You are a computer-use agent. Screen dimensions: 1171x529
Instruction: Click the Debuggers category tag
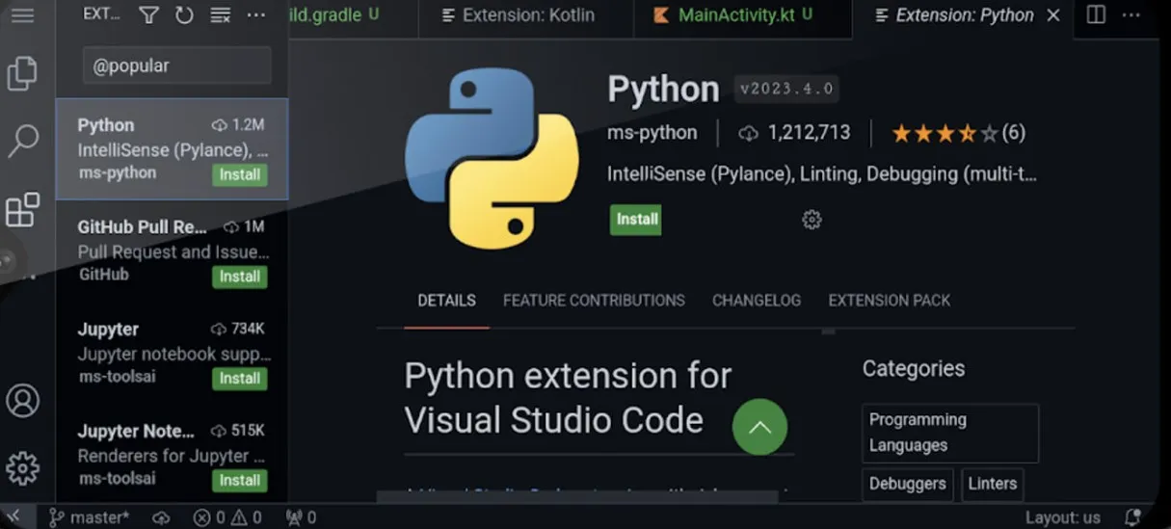tap(908, 484)
